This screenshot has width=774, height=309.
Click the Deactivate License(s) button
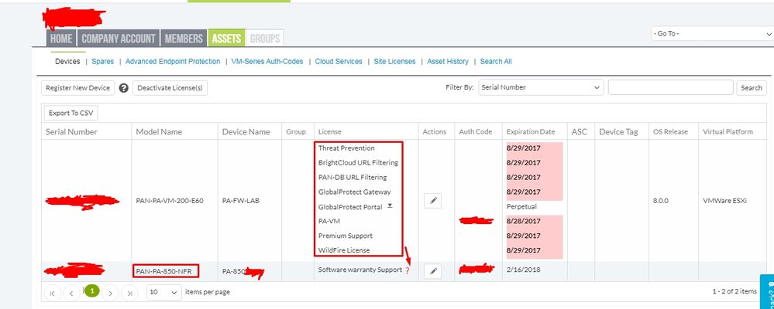pyautogui.click(x=170, y=87)
